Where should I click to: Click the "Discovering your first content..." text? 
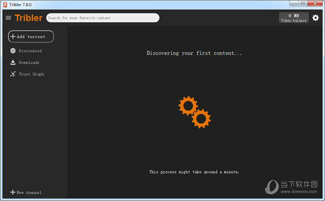pos(194,53)
